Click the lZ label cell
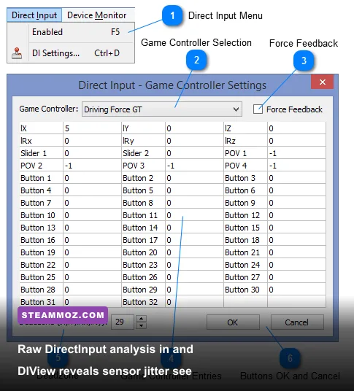The height and width of the screenshot is (391, 354). (245, 128)
